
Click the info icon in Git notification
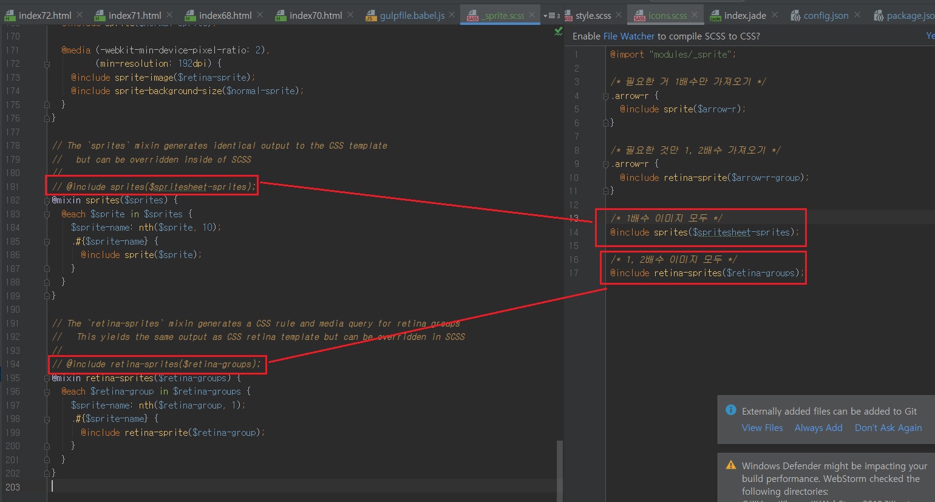[x=731, y=410]
